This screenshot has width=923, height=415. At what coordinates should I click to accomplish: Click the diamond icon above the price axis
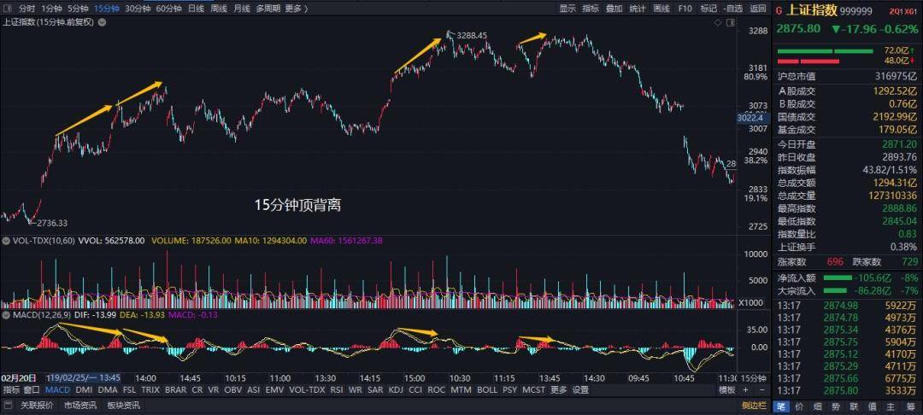pyautogui.click(x=718, y=22)
